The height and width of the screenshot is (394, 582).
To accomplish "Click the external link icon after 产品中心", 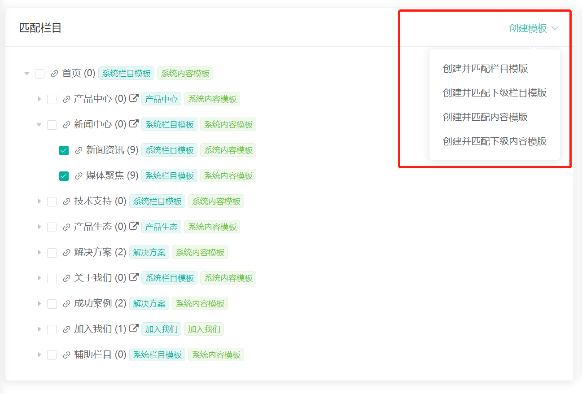I will coord(134,98).
